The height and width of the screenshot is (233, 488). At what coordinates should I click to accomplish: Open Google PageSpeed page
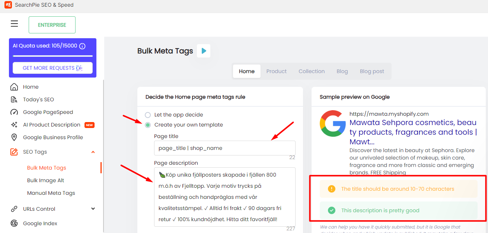(48, 112)
